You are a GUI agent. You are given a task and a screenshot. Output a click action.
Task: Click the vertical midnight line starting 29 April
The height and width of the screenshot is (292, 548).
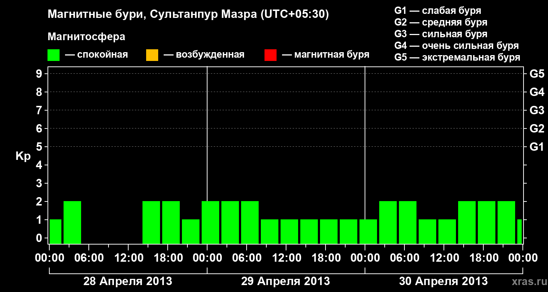[207, 134]
